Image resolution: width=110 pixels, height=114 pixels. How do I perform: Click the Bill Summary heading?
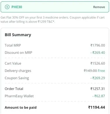18,35
